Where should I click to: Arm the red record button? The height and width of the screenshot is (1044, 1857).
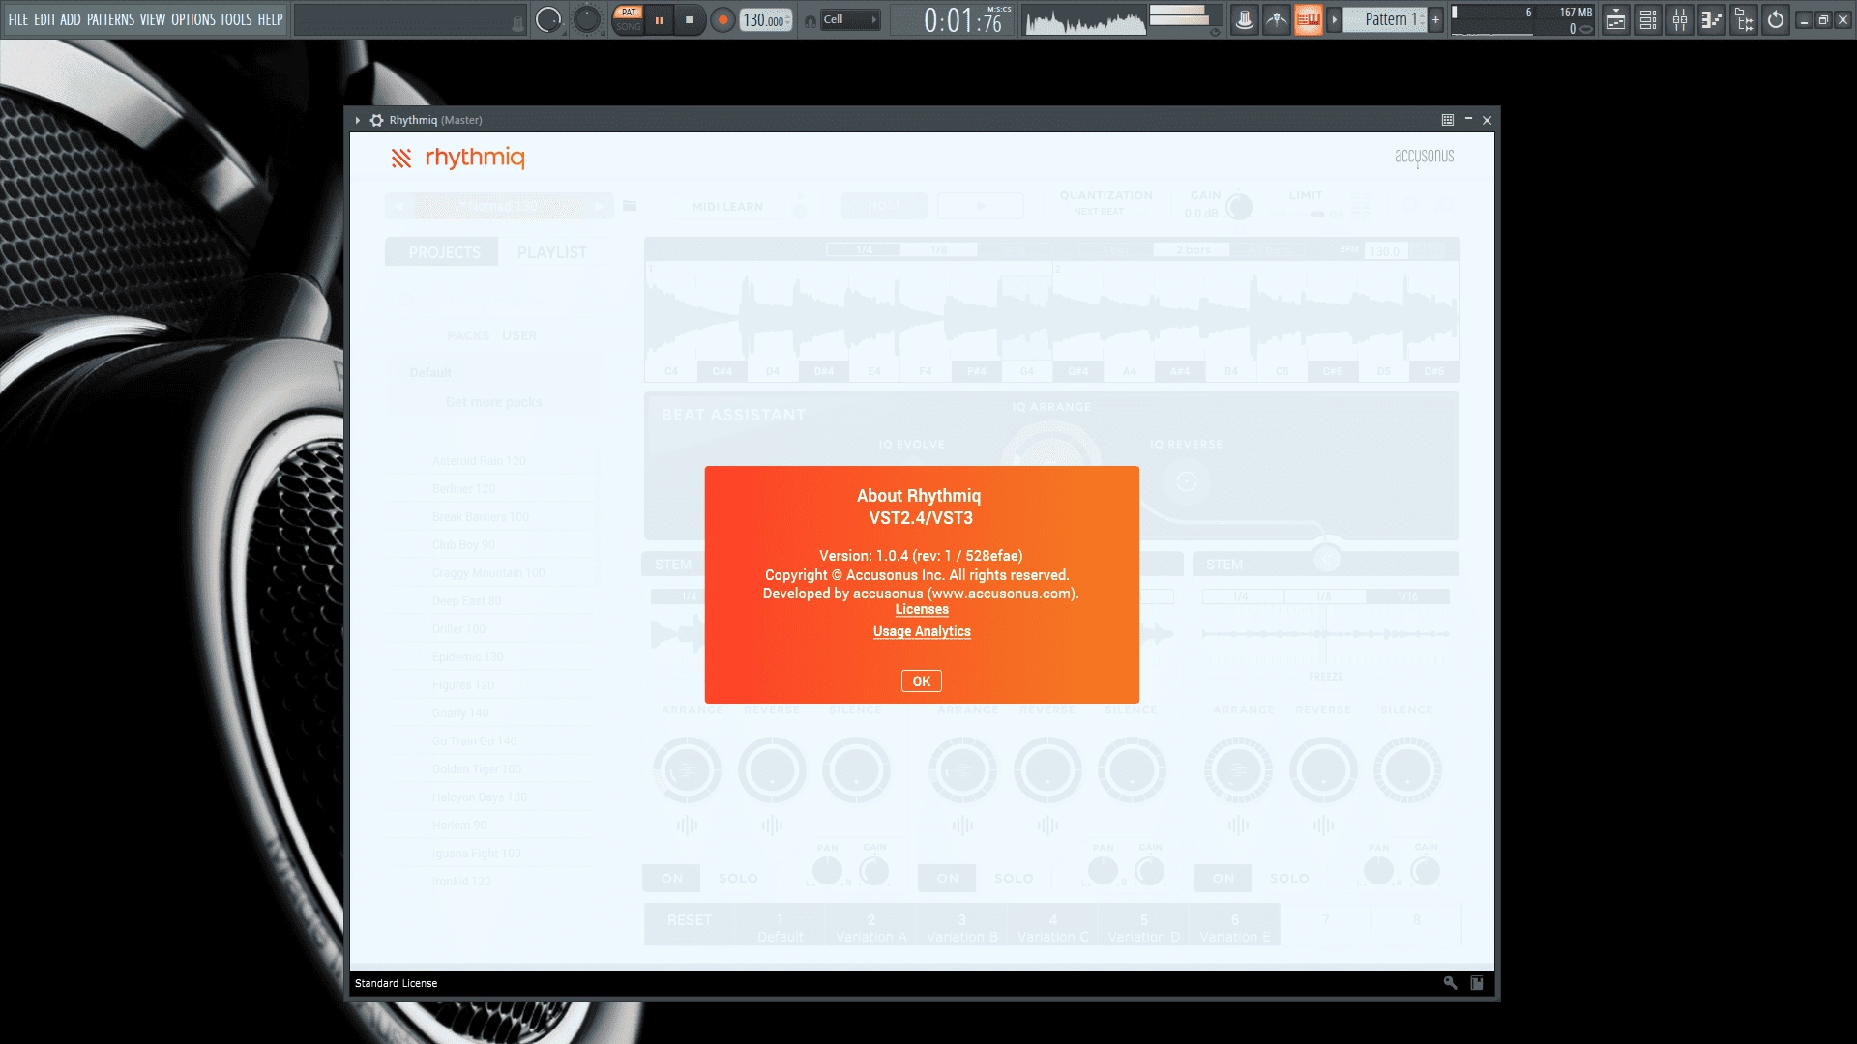coord(722,20)
